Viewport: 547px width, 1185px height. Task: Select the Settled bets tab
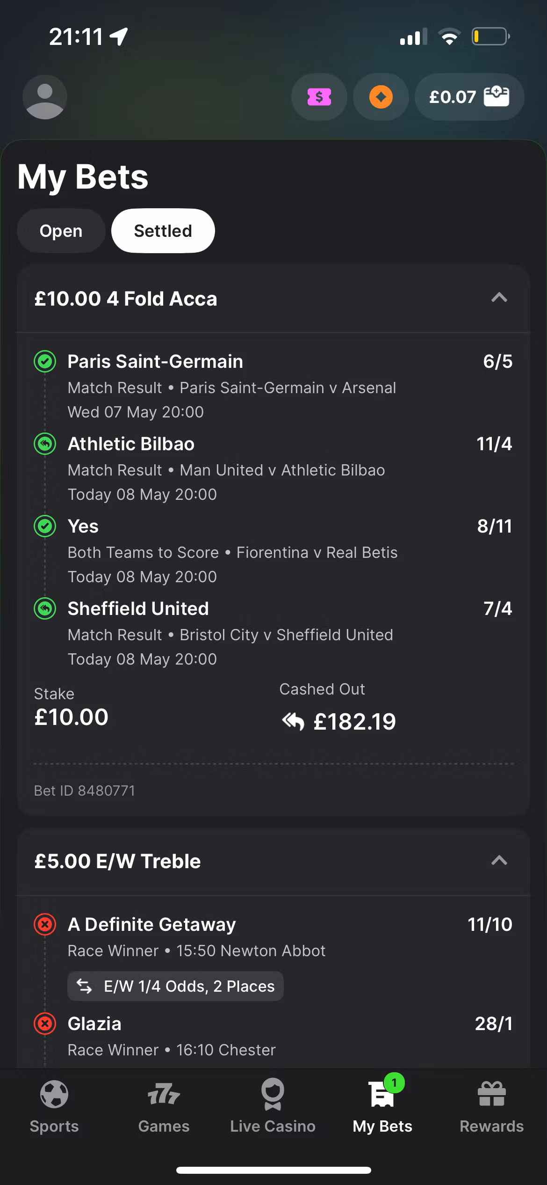pyautogui.click(x=163, y=231)
